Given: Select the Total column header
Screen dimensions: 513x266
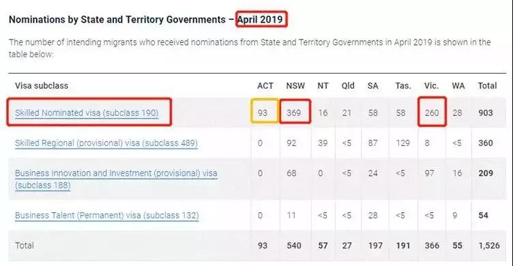Looking at the screenshot, I should [487, 86].
